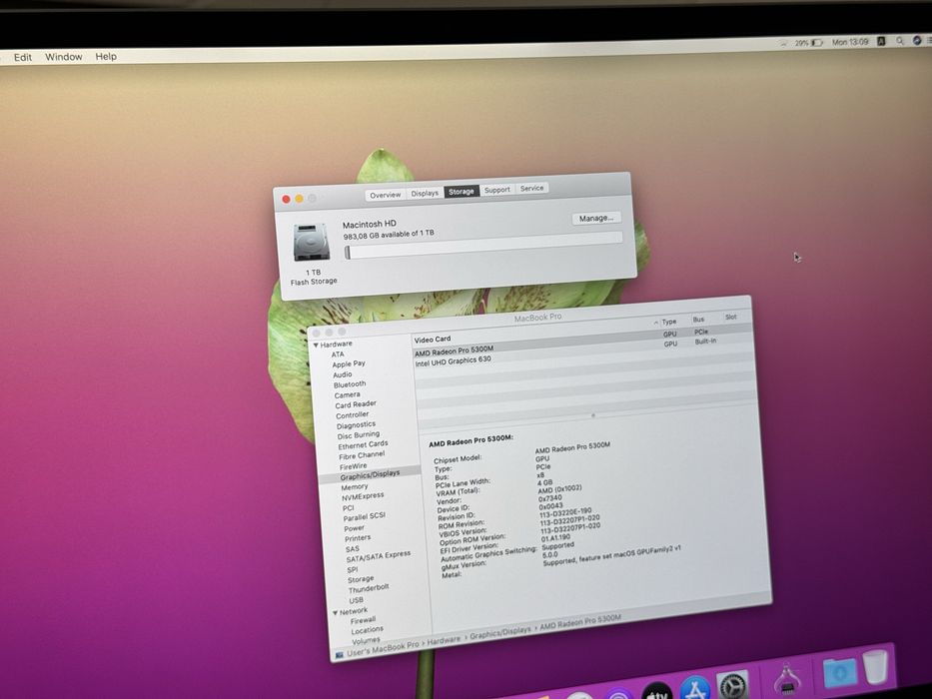932x699 pixels.
Task: Select Graphics/Displays in the sidebar
Action: (370, 475)
